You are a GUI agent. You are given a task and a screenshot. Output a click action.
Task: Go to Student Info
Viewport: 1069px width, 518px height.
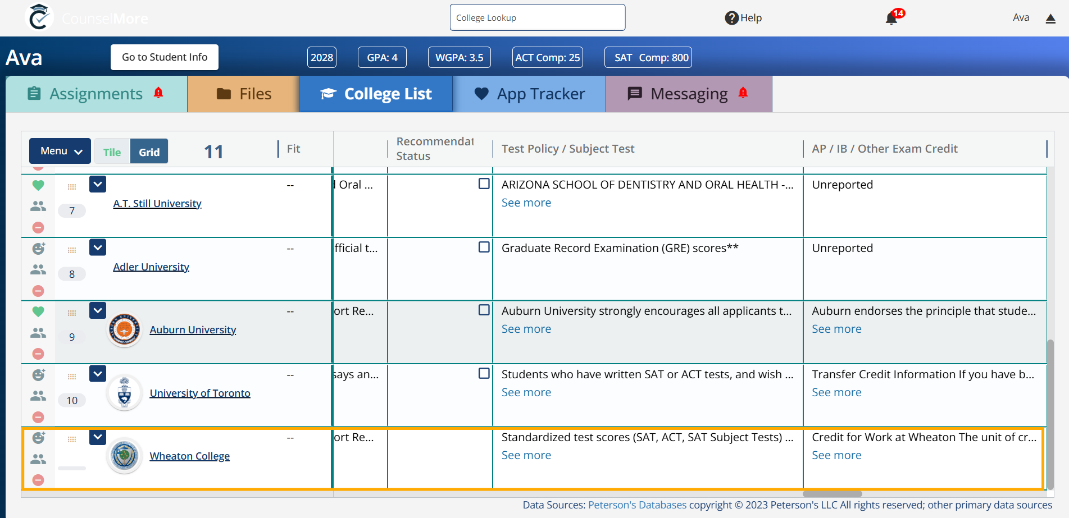click(x=165, y=57)
